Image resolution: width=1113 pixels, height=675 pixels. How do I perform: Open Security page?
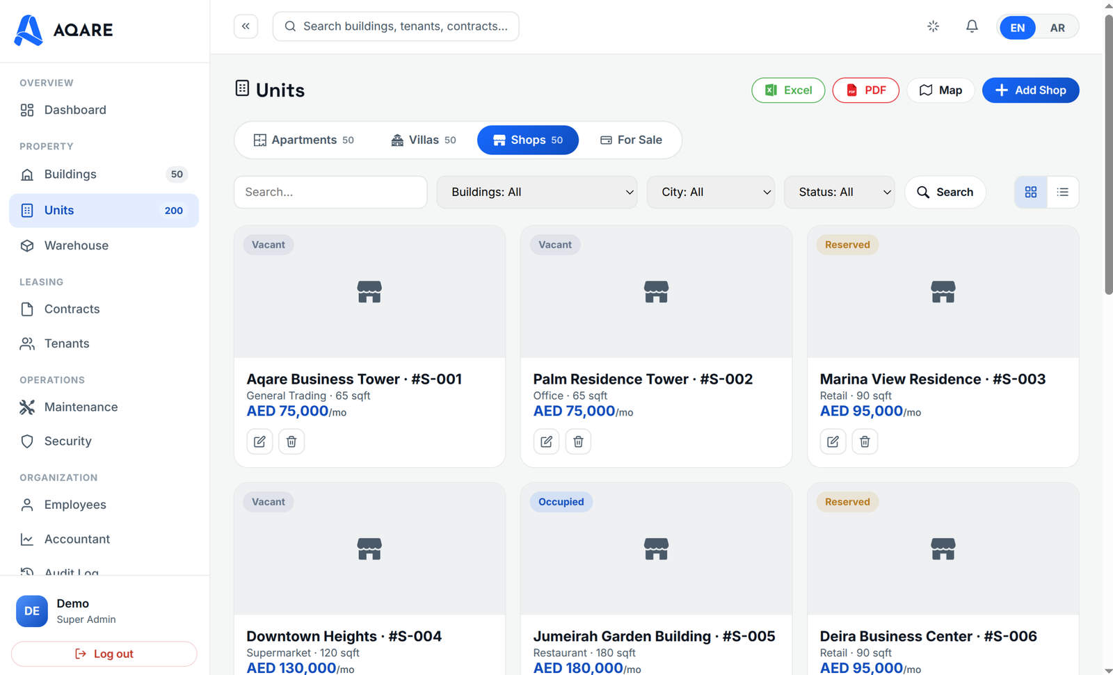pyautogui.click(x=104, y=441)
